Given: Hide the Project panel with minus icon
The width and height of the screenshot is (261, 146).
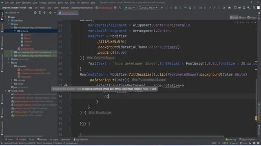Looking at the screenshot, I should click(55, 13).
